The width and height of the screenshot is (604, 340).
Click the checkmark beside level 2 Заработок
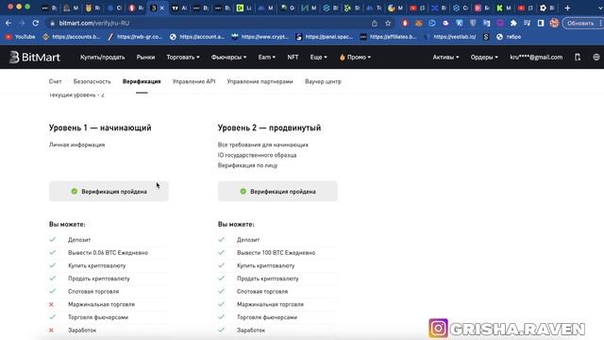tap(221, 330)
